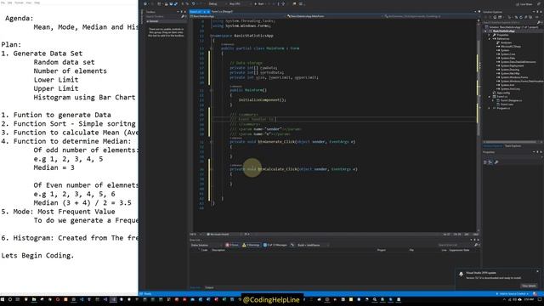The width and height of the screenshot is (544, 306).
Task: Click View details in update notification
Action: (x=529, y=286)
